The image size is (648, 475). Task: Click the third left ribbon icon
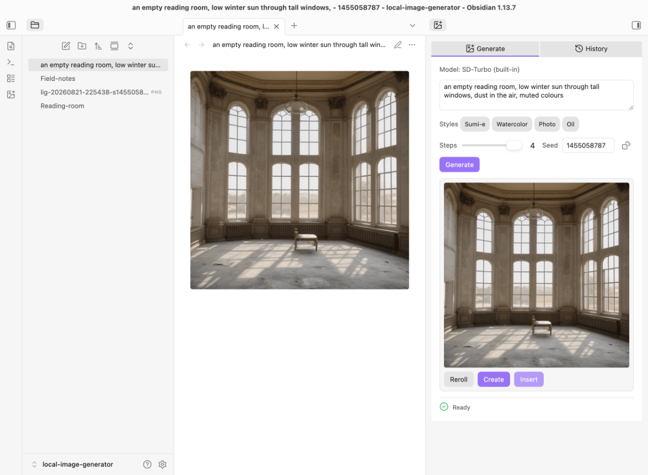[11, 78]
